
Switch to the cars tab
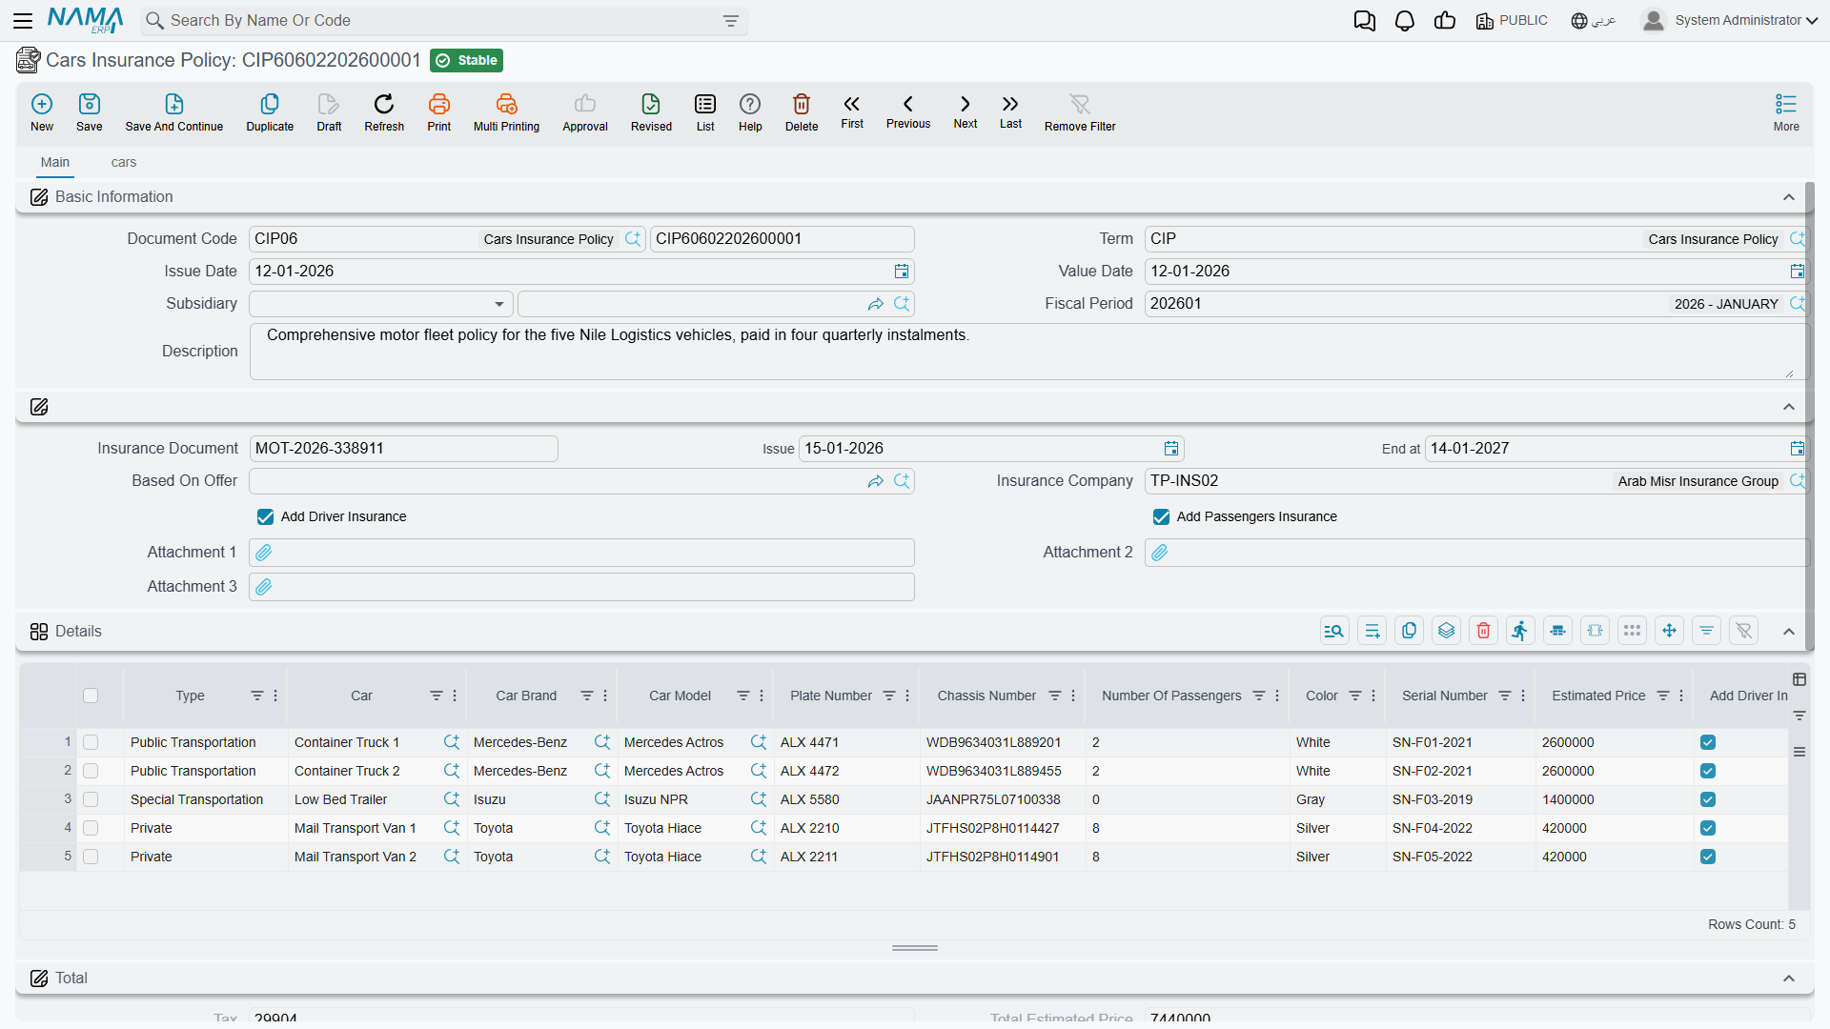tap(124, 162)
